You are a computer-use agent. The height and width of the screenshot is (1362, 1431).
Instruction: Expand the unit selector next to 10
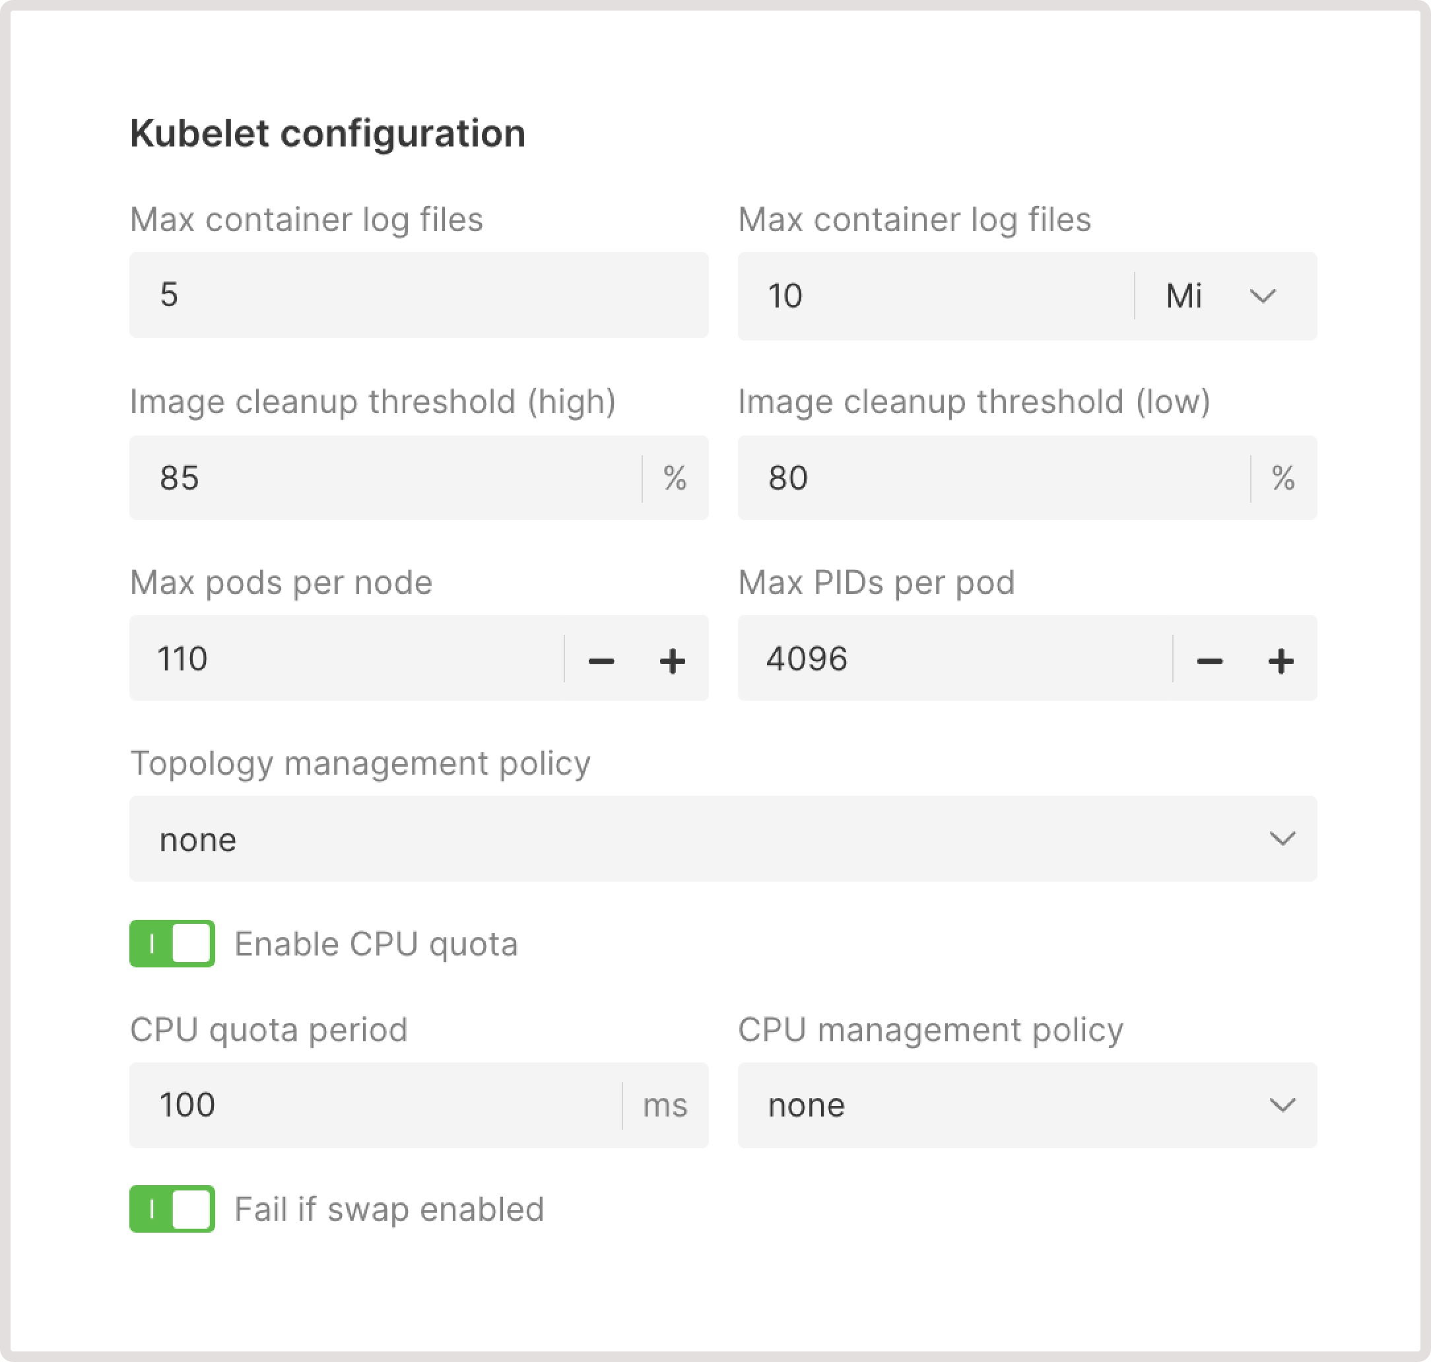tap(1263, 296)
